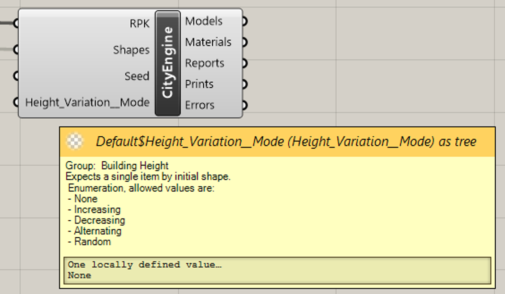The height and width of the screenshot is (294, 505).
Task: Click the Prints output label
Action: pyautogui.click(x=199, y=84)
